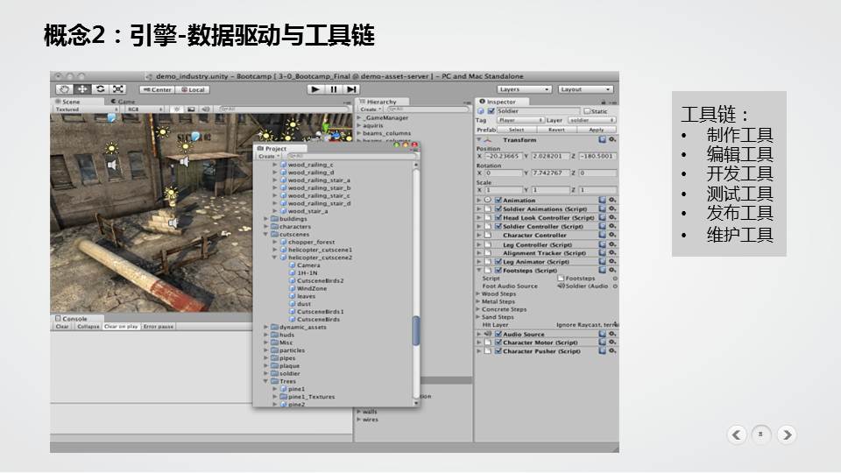Viewport: 841px width, 473px height.
Task: Toggle Footsteps (Script) checkbox
Action: coord(498,271)
